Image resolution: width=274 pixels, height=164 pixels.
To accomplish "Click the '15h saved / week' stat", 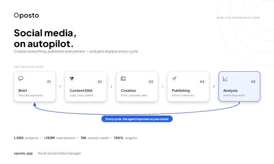I will (95, 138).
